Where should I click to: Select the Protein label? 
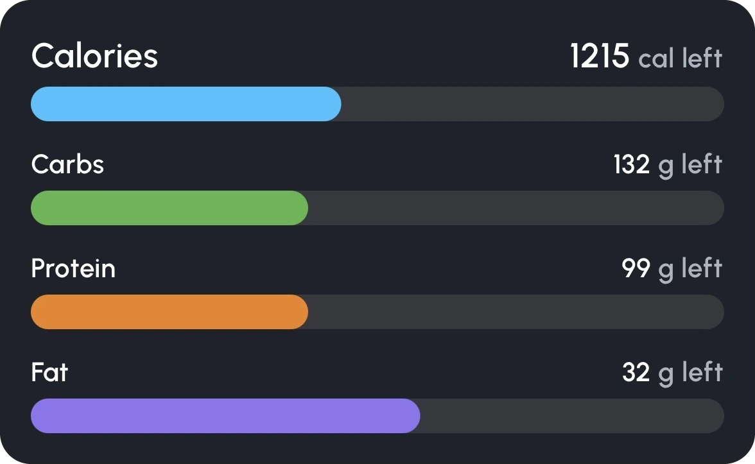pyautogui.click(x=73, y=268)
